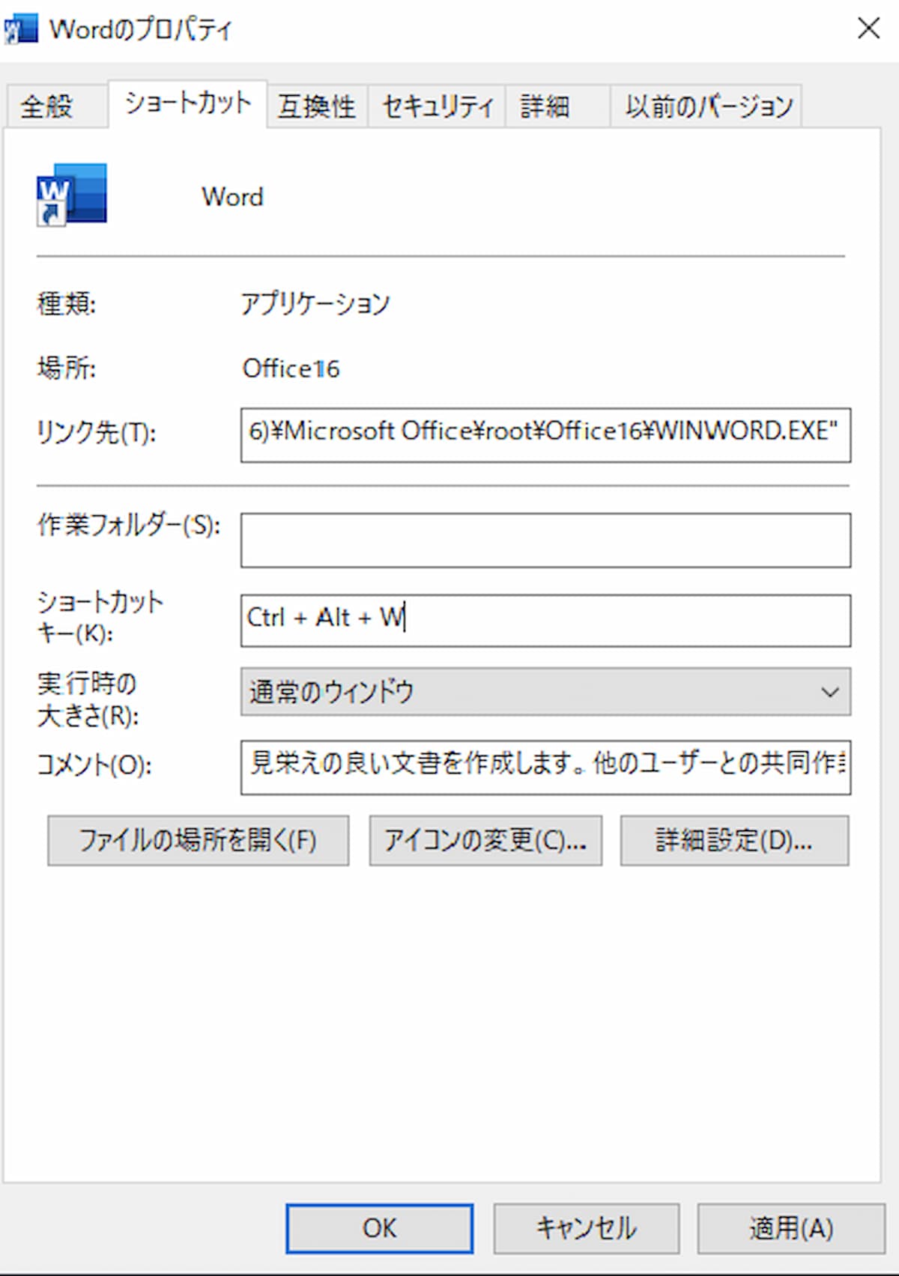899x1276 pixels.
Task: Click the 'コメント(O):' label
Action: [x=94, y=765]
